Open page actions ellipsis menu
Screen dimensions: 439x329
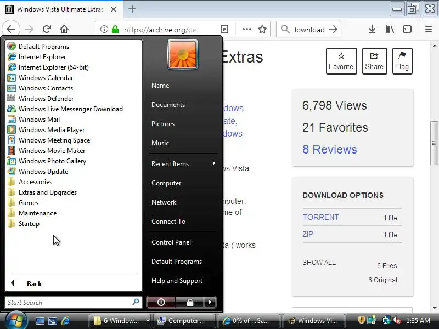click(x=246, y=29)
